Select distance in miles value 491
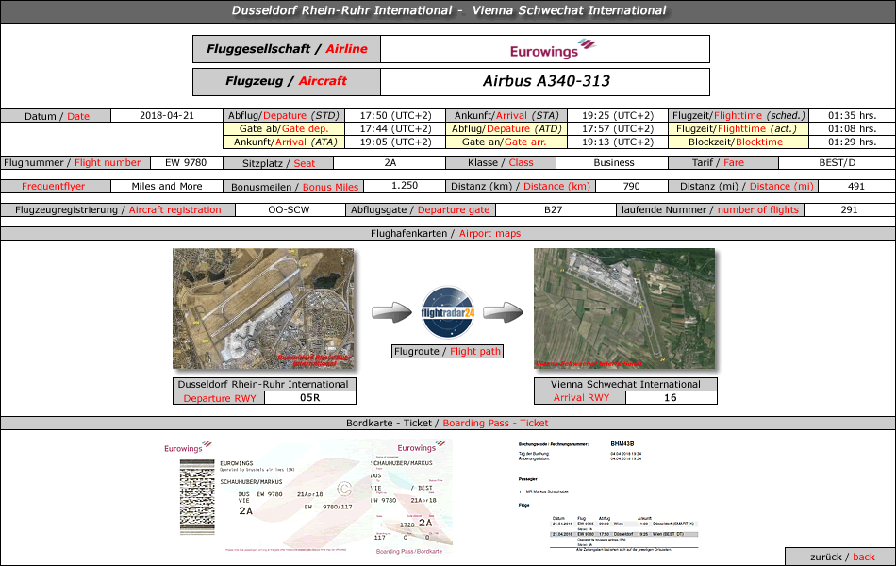The height and width of the screenshot is (566, 896). (x=856, y=186)
